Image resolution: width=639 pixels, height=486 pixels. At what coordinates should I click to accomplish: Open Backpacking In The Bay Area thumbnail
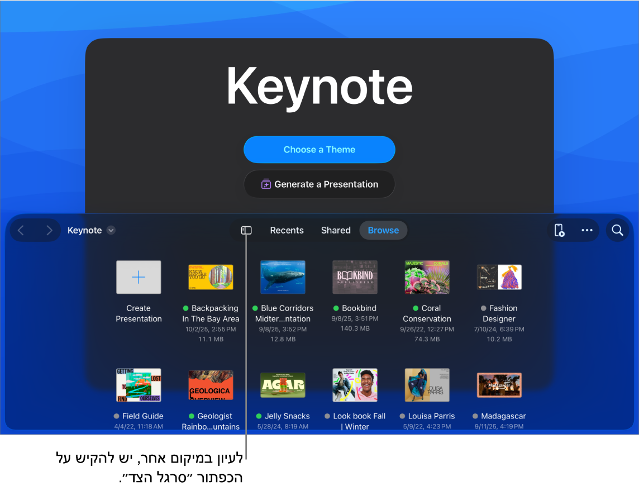[x=211, y=277]
